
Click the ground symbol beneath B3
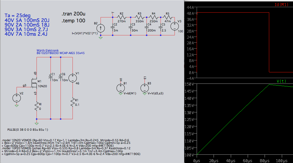point(144,94)
